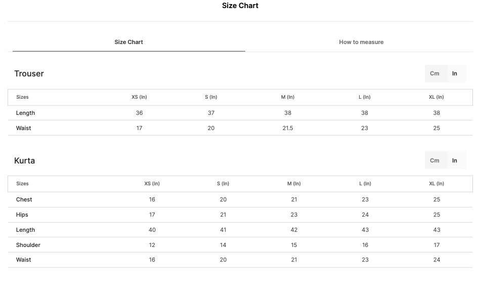
Task: Select the Kurta Hips row label
Action: click(x=22, y=215)
